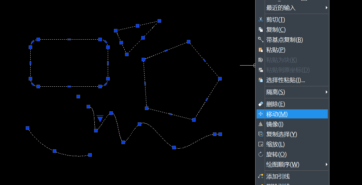
Task: Select the lone grip below the rounded rectangle
Action: 78,96
